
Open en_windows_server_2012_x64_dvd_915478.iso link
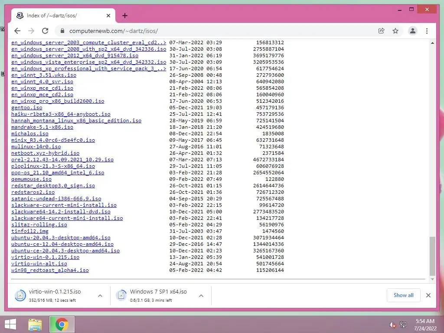(75, 55)
